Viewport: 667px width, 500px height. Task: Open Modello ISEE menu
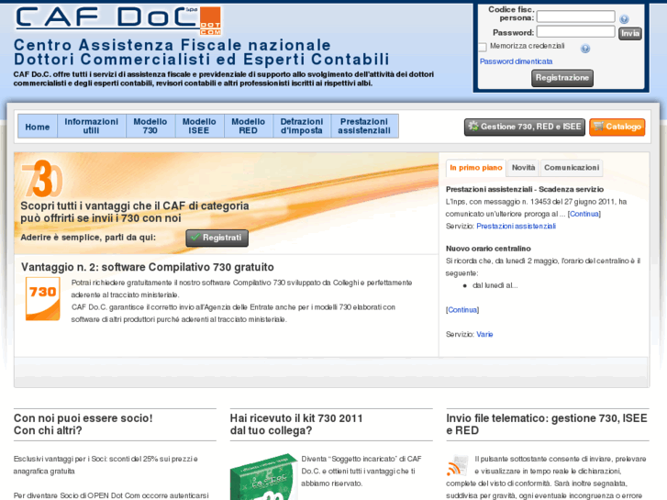(x=199, y=127)
